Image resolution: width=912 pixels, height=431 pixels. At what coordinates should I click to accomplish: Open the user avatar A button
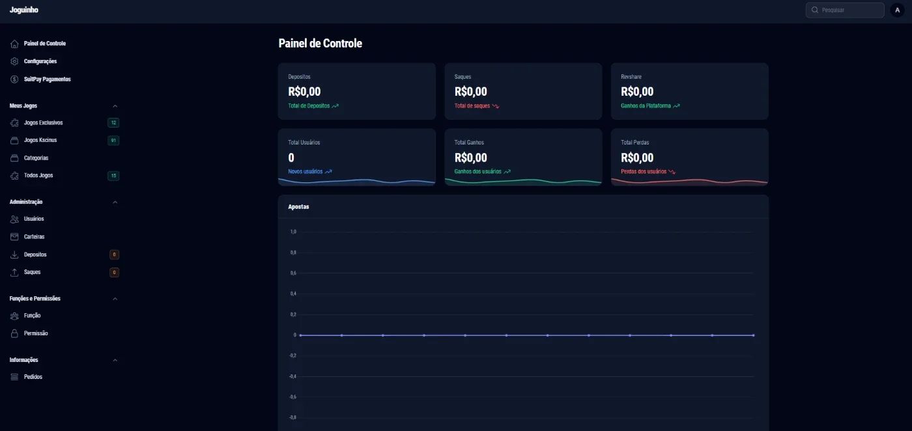click(x=897, y=10)
